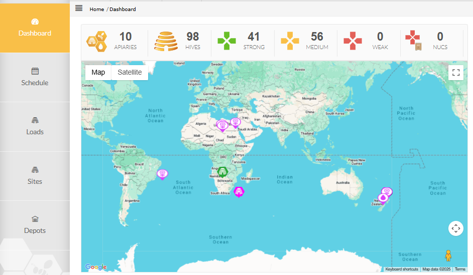This screenshot has width=473, height=275.
Task: Switch to Map view
Action: tap(98, 72)
